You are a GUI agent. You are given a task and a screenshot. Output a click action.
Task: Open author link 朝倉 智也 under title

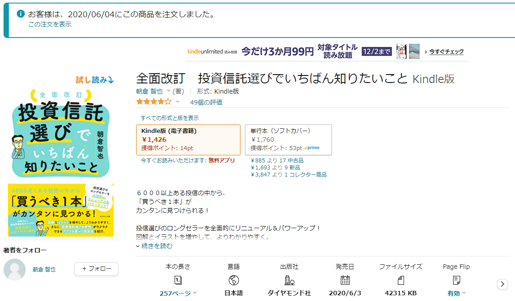pyautogui.click(x=149, y=91)
